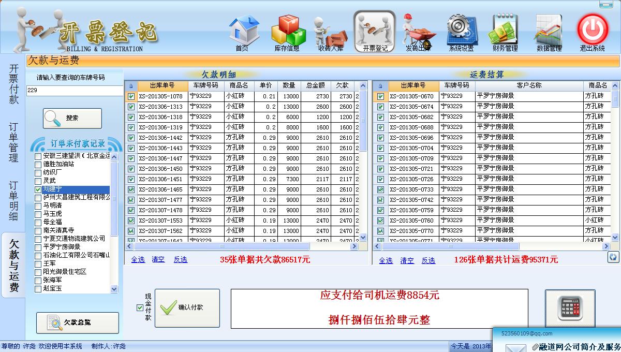Viewport: 621px width, 352px height.
Task: Toggle the 现金付款 checkbox
Action: pos(140,307)
